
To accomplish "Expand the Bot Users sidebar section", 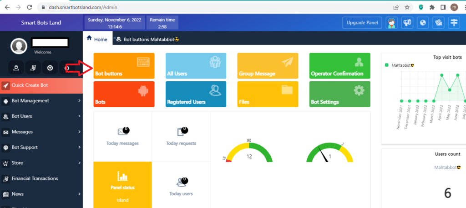I will (41, 116).
